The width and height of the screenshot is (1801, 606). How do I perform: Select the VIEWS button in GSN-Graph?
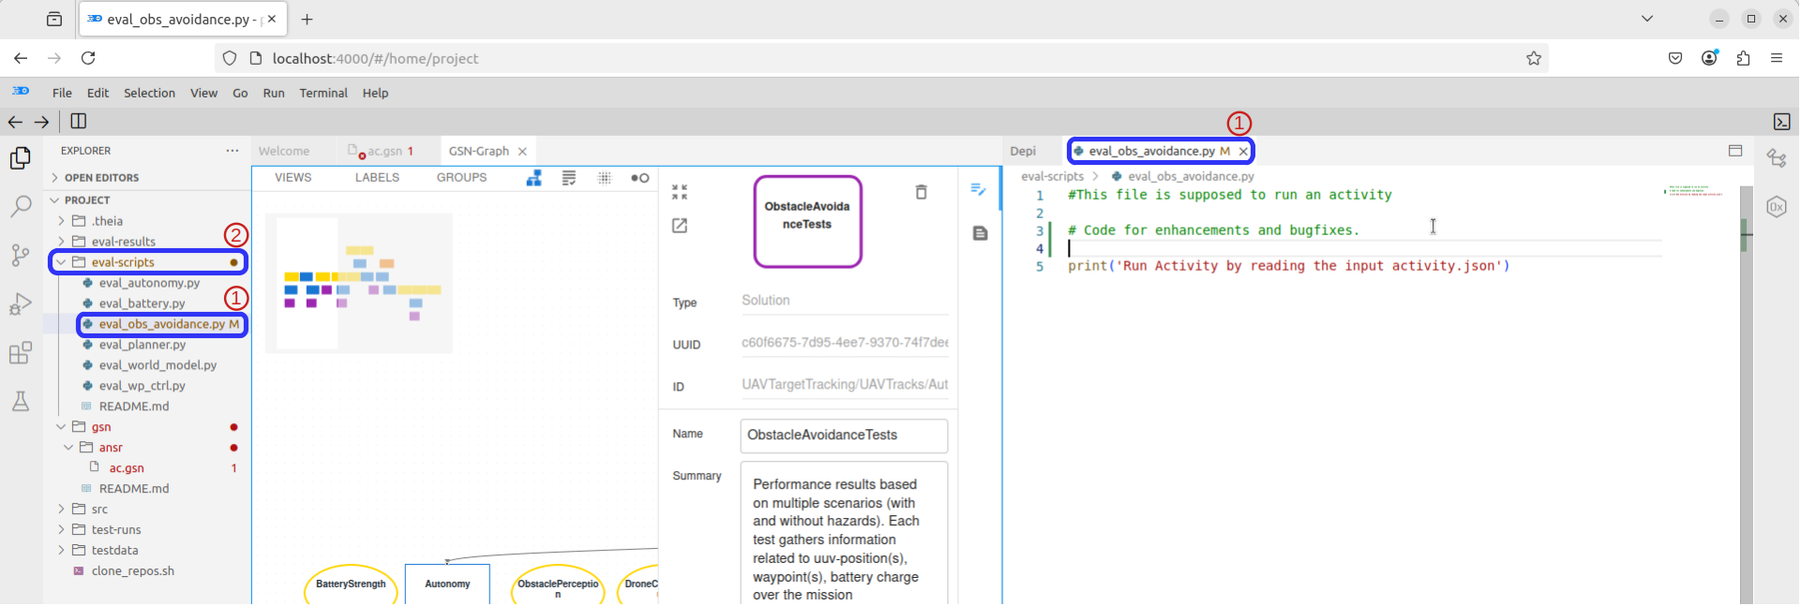click(x=293, y=177)
